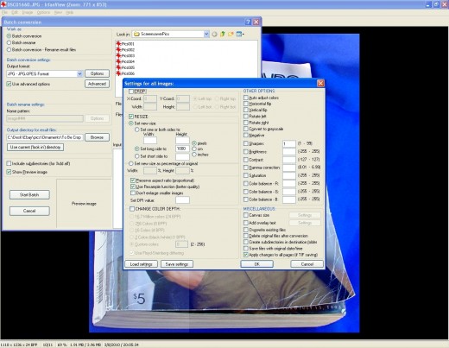Go back to last folder in Look in toolbar
The width and height of the screenshot is (449, 348).
[214, 35]
